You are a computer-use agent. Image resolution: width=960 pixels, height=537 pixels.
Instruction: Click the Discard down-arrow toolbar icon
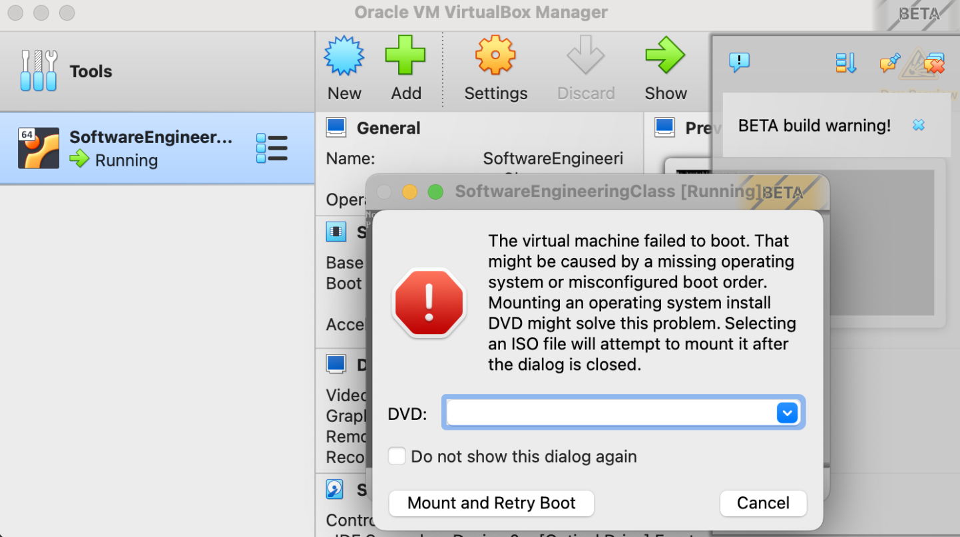(x=585, y=55)
